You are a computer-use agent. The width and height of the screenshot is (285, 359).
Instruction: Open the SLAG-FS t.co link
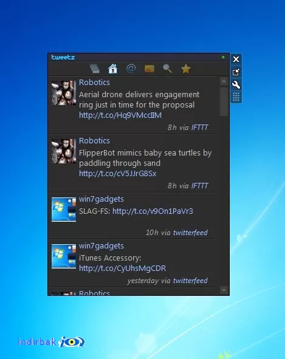(x=153, y=211)
